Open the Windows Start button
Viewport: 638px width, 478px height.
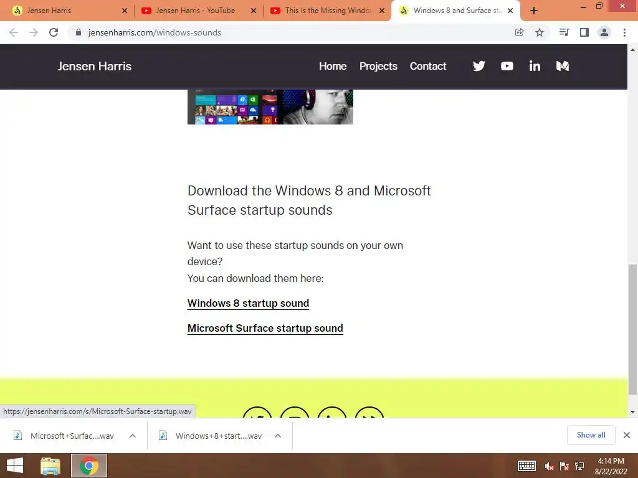(15, 466)
